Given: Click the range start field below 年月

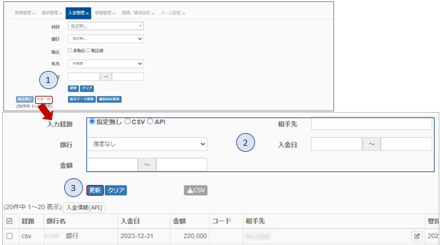Looking at the screenshot, I should [84, 77].
